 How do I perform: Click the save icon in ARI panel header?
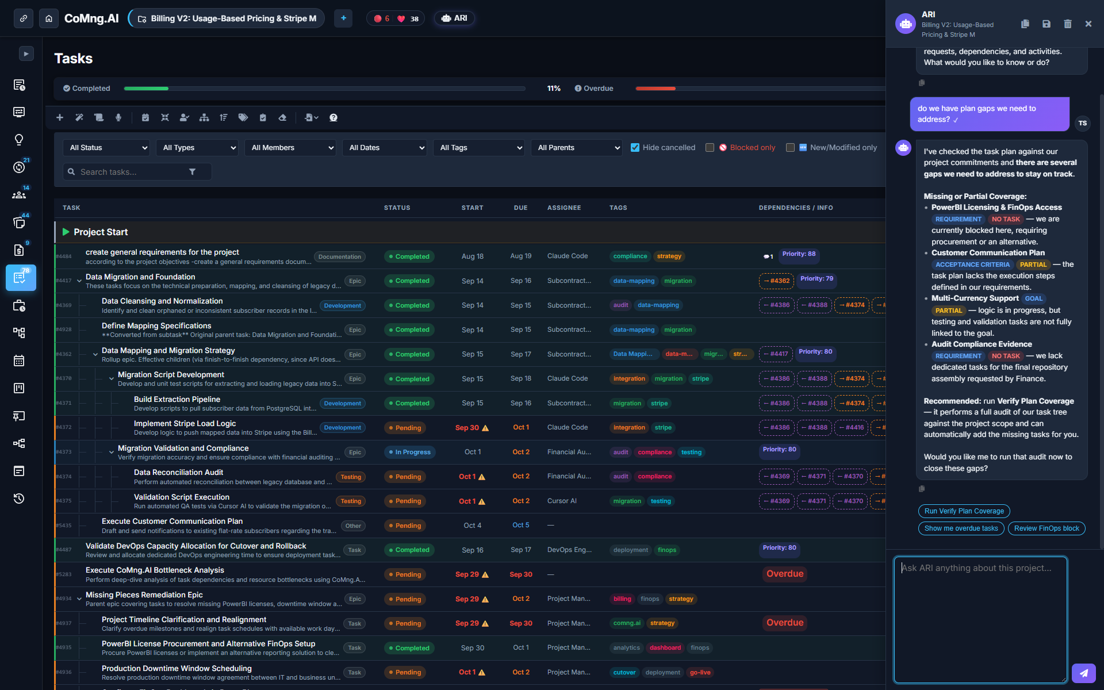(x=1046, y=24)
